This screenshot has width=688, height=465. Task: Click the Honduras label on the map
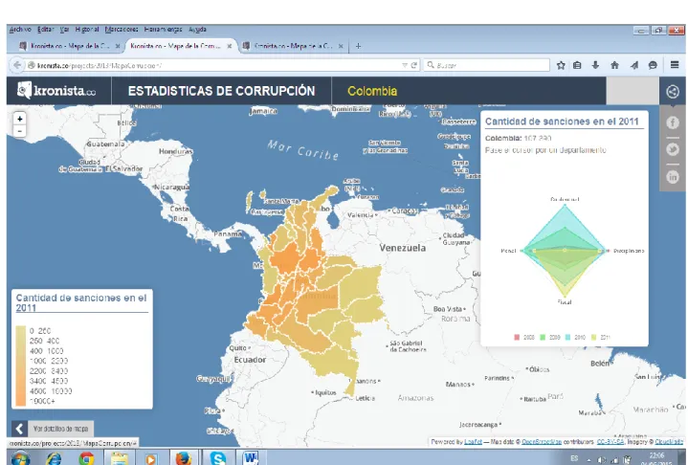point(175,151)
